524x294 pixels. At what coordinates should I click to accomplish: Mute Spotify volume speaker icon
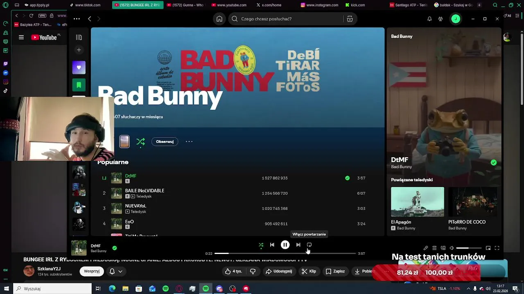coord(452,248)
